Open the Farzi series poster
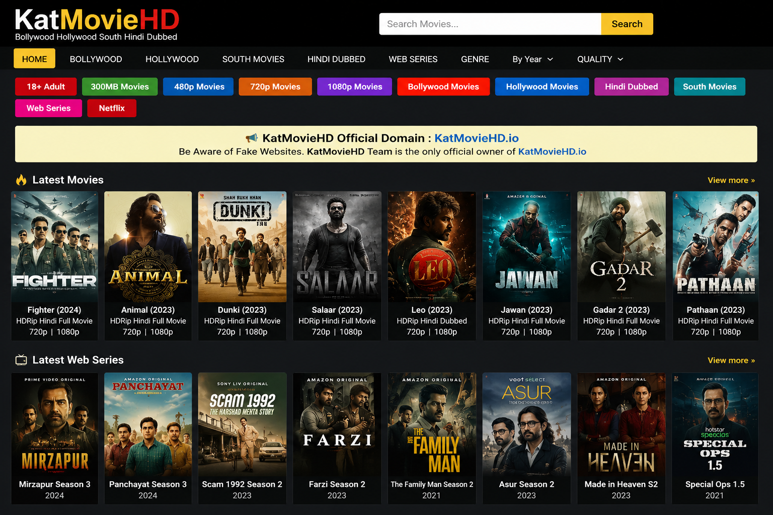Image resolution: width=773 pixels, height=515 pixels. pyautogui.click(x=337, y=424)
